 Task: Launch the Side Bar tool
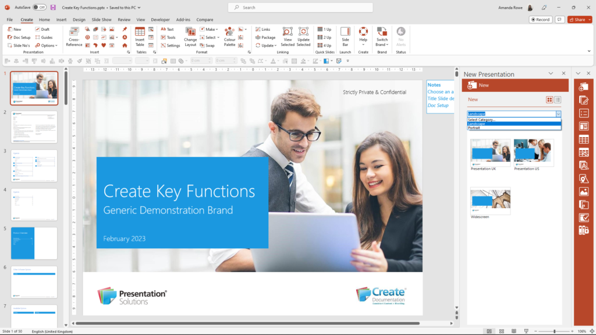coord(345,37)
